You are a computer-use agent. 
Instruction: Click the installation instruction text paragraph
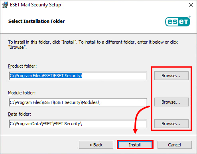point(93,44)
